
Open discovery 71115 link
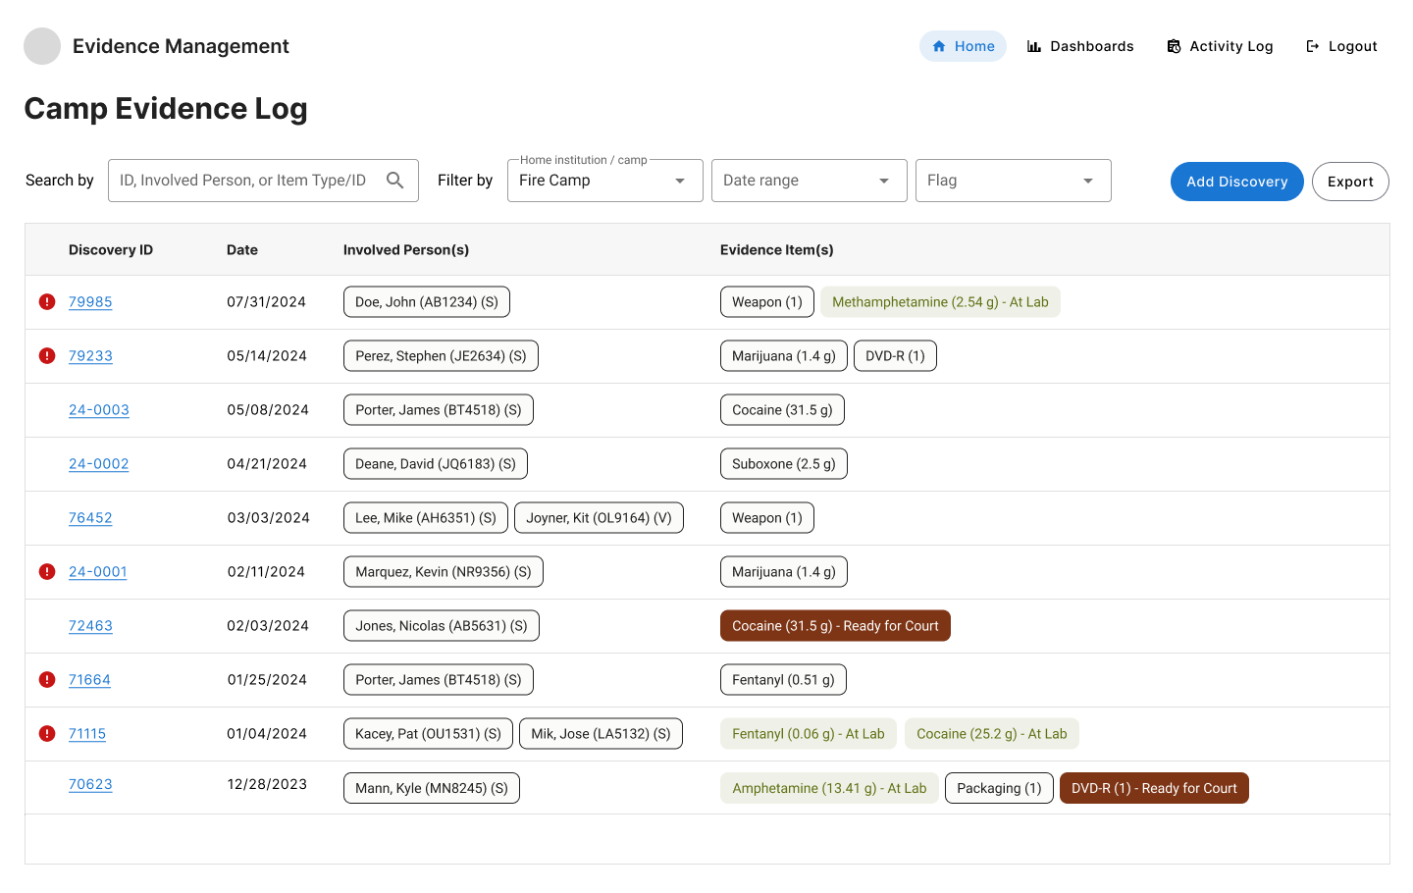click(87, 734)
